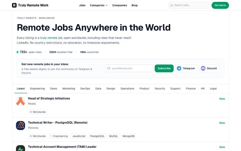Open the Jobs nav item
The image size is (241, 151).
(82, 5)
